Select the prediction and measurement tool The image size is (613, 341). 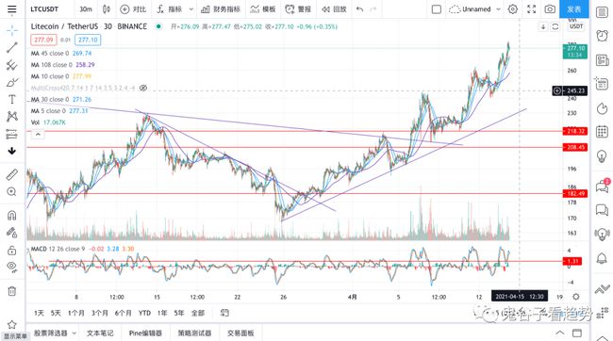pyautogui.click(x=11, y=134)
